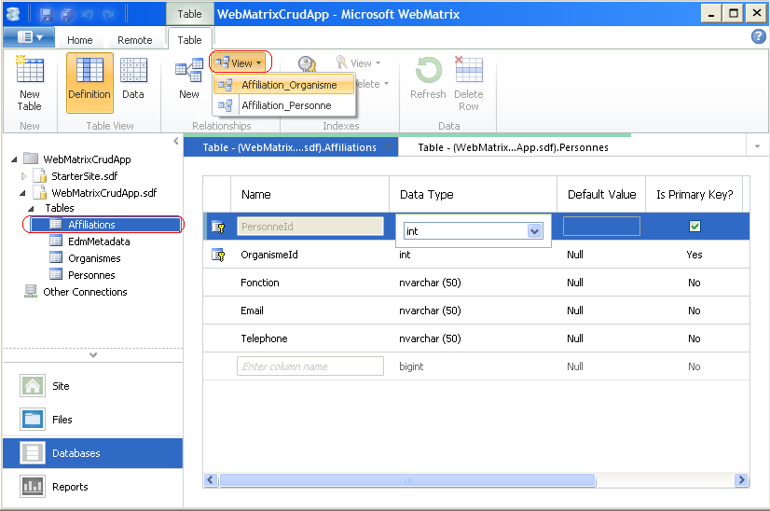
Task: Open the help question mark icon
Action: tap(758, 37)
